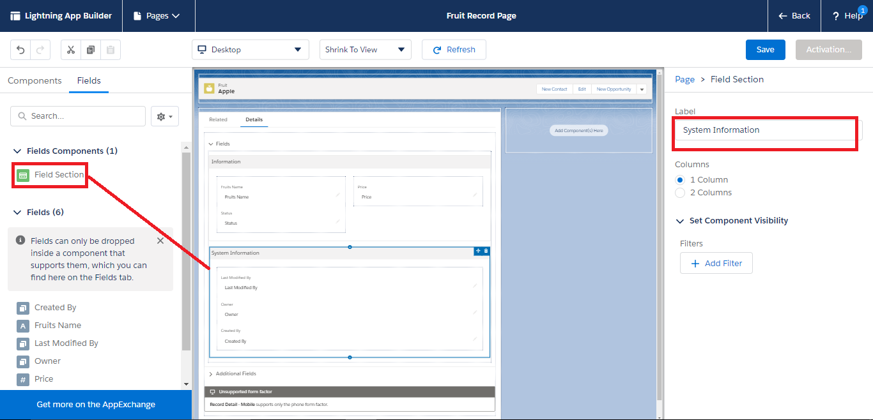
Task: Click the Refresh button
Action: (x=454, y=49)
